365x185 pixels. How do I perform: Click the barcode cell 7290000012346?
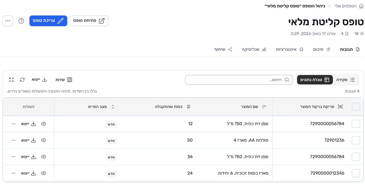coord(327,173)
